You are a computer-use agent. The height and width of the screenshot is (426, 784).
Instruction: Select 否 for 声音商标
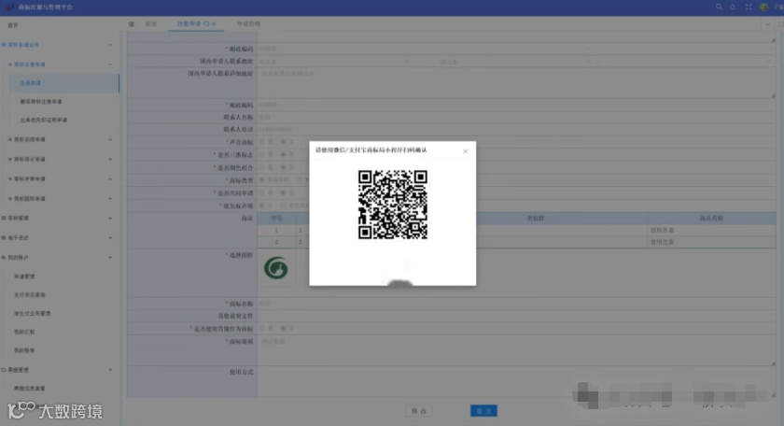283,142
